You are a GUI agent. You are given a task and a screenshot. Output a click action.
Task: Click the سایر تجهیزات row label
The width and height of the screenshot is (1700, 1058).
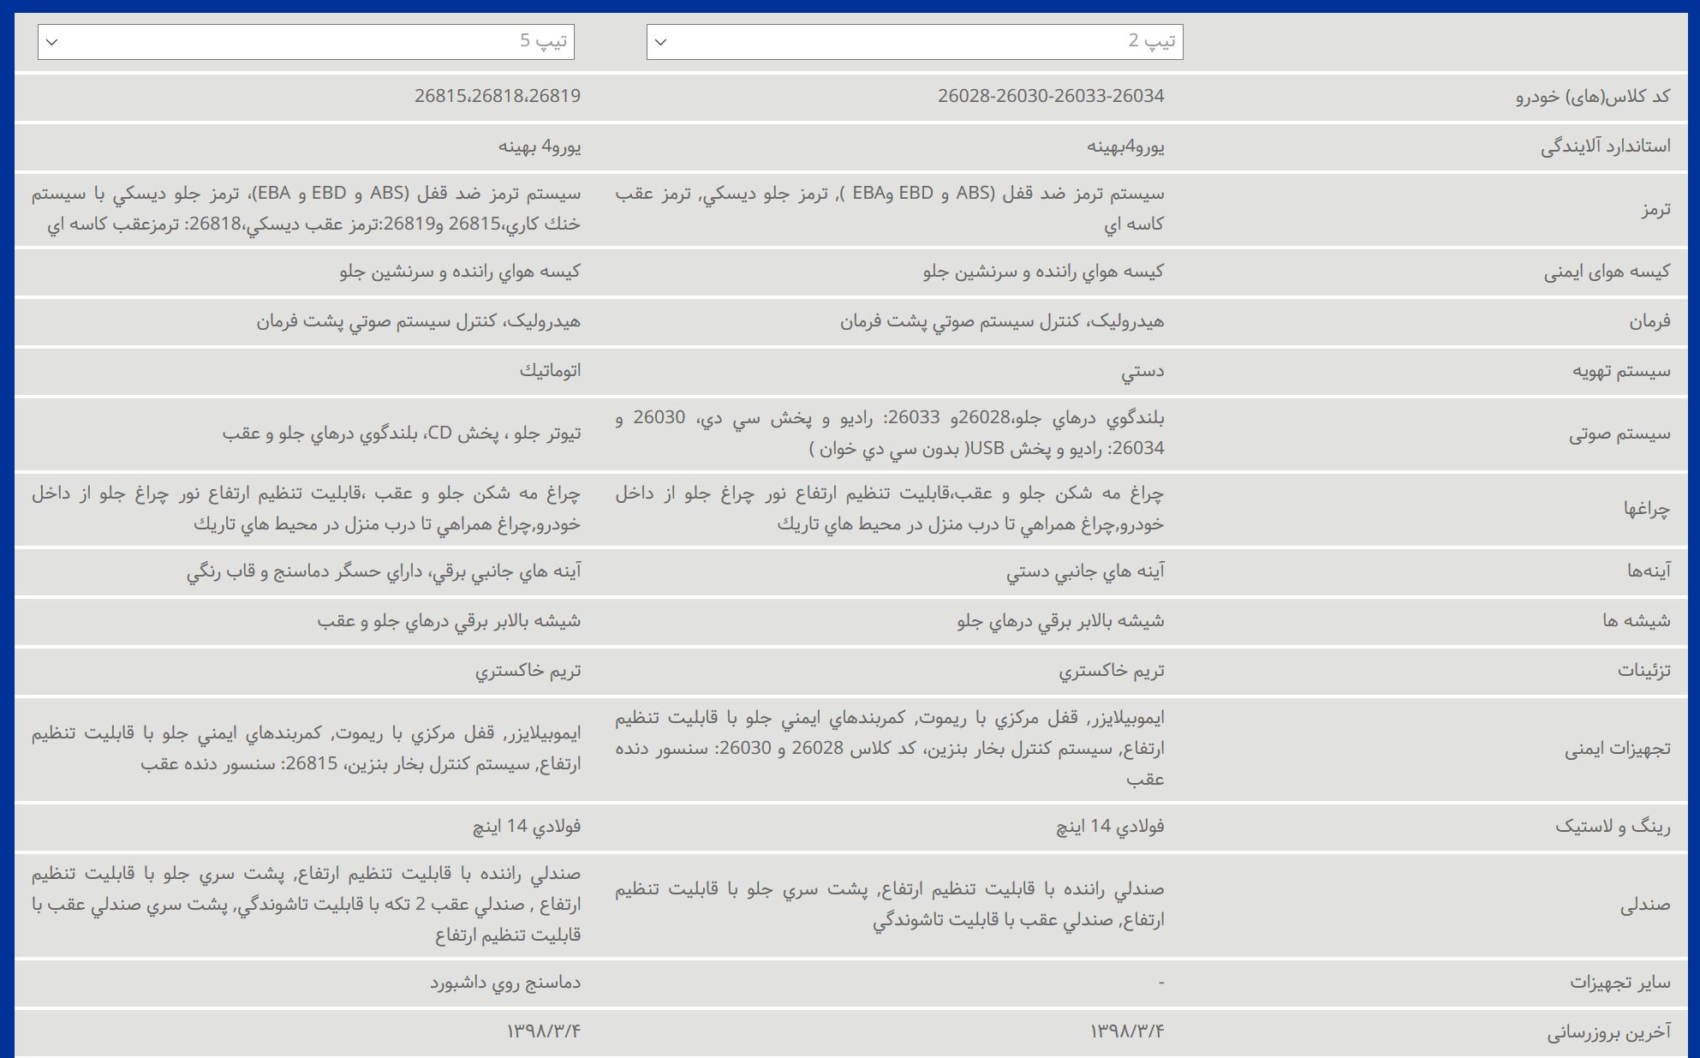coord(1620,983)
